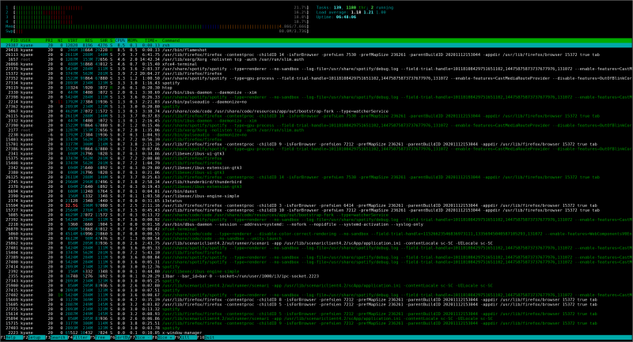Open the F1 Help screen

click(x=11, y=337)
